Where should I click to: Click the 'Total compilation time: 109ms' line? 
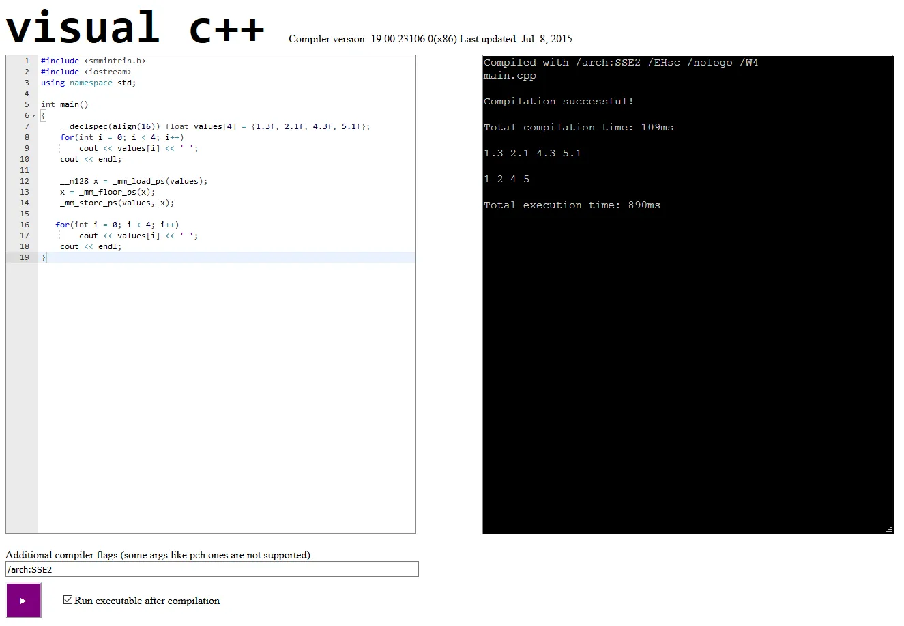(x=579, y=127)
